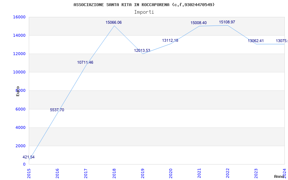The width and height of the screenshot is (288, 180).
Task: Click the 2018 x-axis year label
Action: [114, 173]
